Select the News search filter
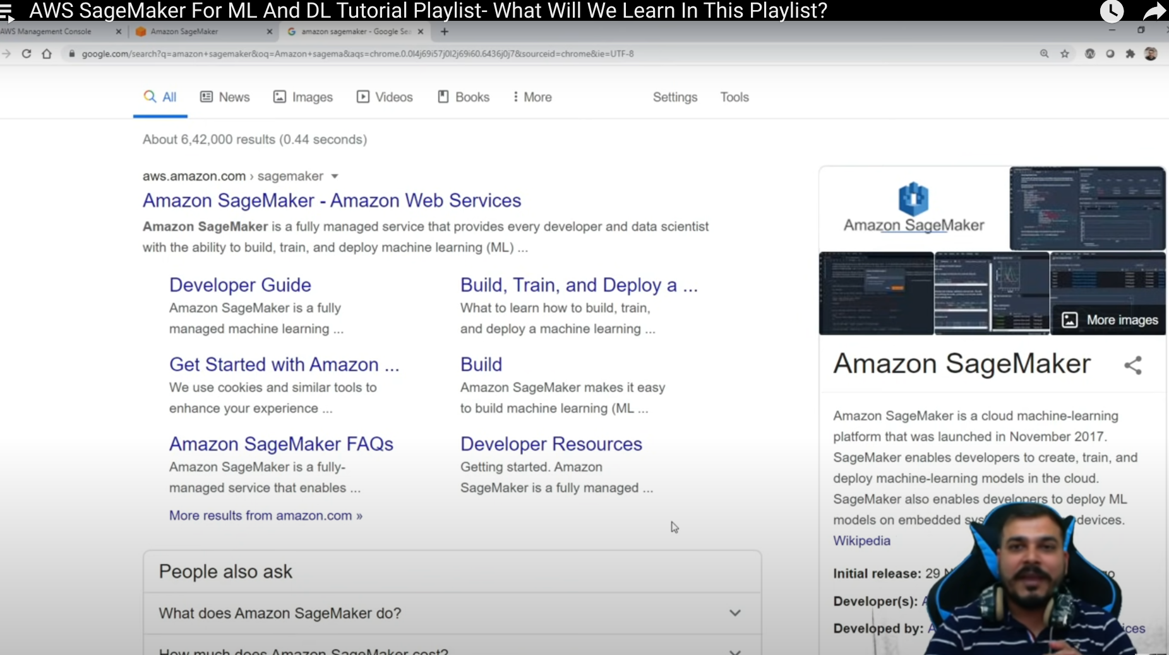The width and height of the screenshot is (1169, 655). click(225, 97)
